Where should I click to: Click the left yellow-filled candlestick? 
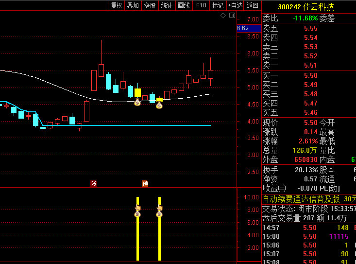[137, 93]
